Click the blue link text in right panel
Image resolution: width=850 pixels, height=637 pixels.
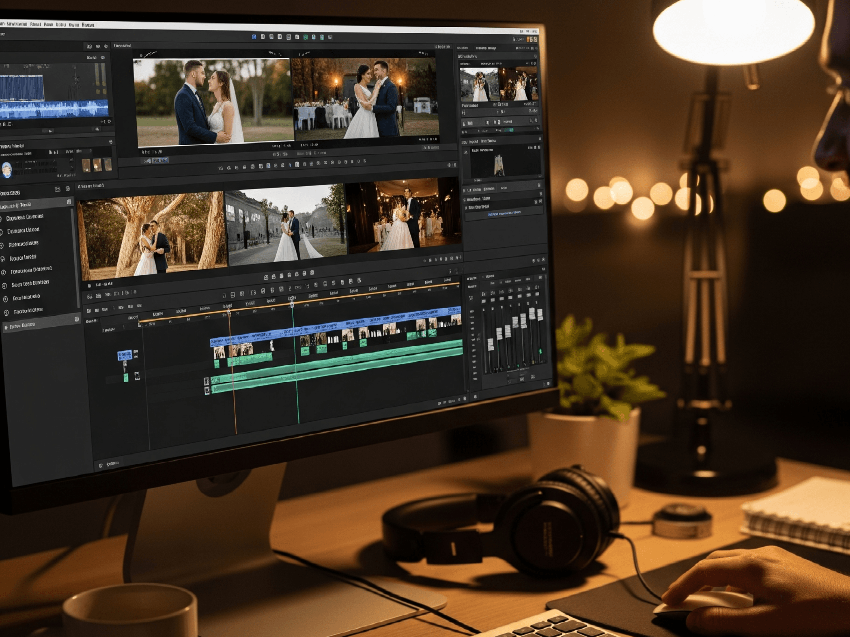point(505,213)
